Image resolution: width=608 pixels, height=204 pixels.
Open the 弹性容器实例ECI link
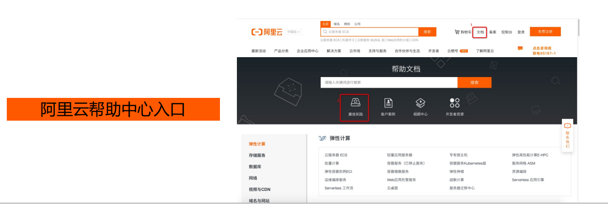(338, 172)
